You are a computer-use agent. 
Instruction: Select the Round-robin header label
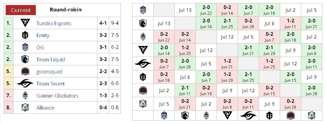tap(66, 10)
